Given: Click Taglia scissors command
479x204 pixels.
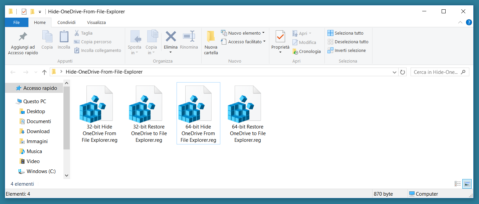Looking at the screenshot, I should 83,33.
